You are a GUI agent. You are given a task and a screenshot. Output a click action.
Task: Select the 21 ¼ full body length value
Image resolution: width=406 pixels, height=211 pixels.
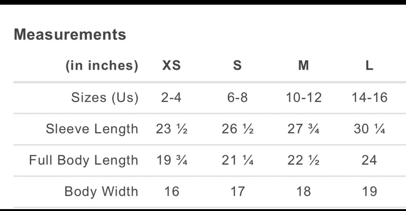[237, 160]
